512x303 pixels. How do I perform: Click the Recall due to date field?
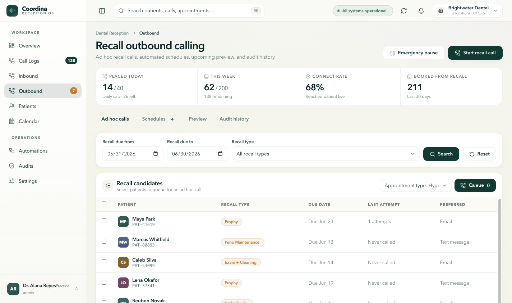(198, 154)
